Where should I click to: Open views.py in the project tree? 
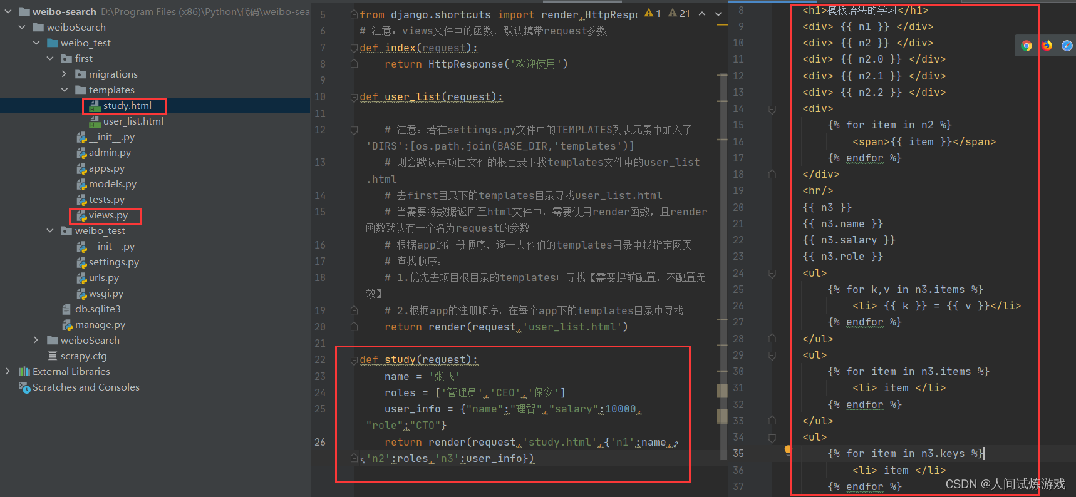pos(108,215)
